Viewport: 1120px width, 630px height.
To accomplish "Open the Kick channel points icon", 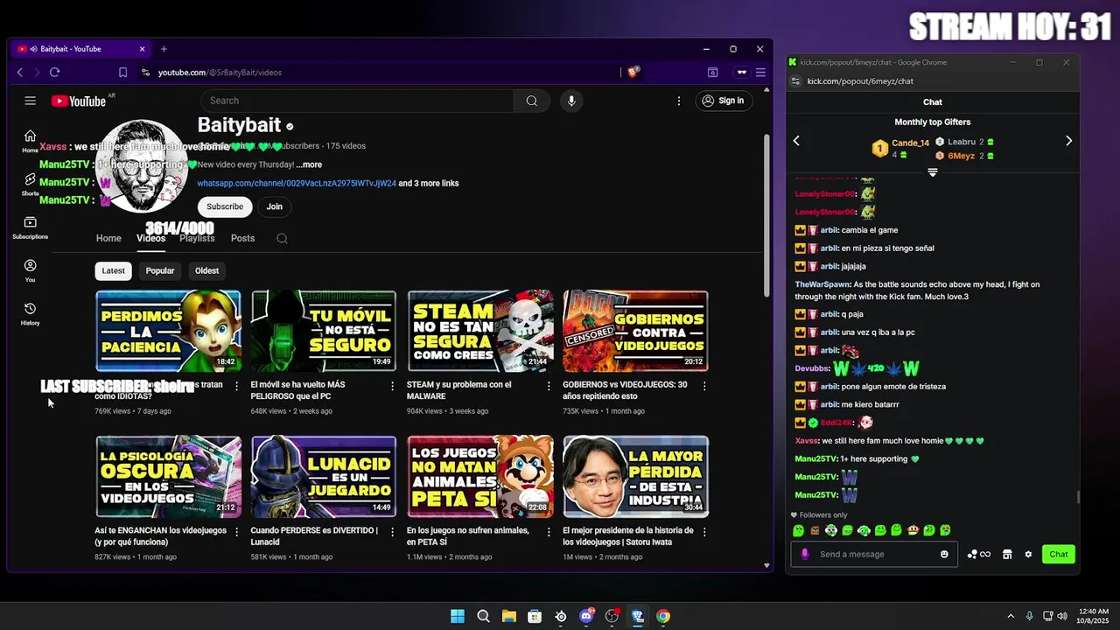I will pyautogui.click(x=978, y=554).
